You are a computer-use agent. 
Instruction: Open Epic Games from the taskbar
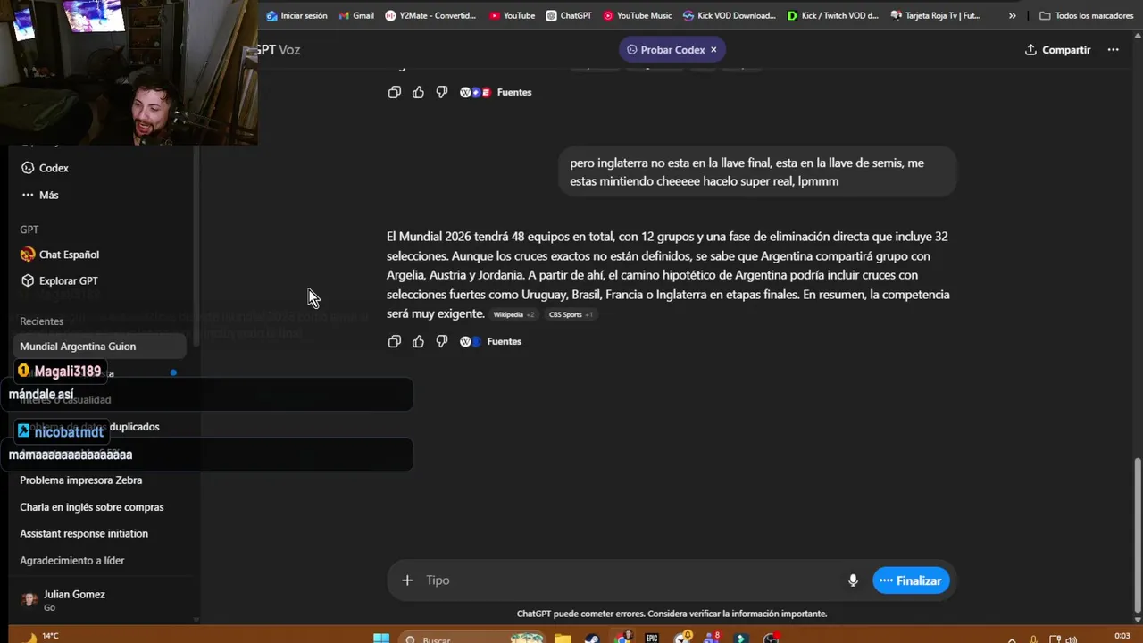click(x=652, y=639)
